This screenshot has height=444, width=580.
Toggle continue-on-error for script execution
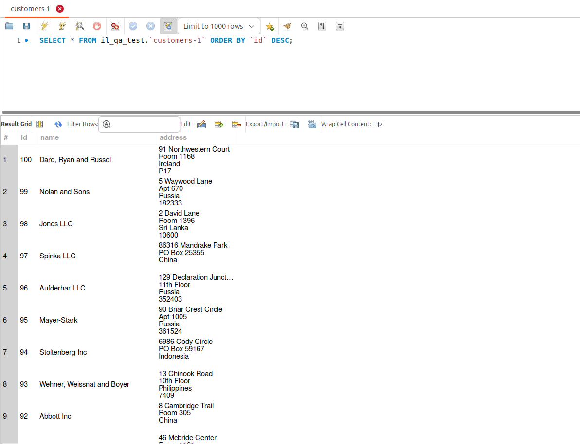pos(115,26)
